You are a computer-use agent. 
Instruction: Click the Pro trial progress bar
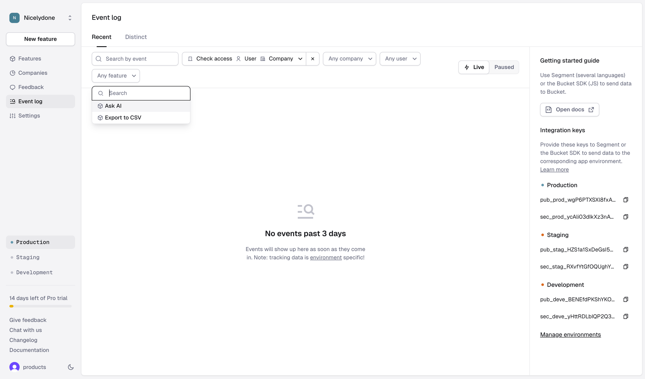[x=40, y=306]
